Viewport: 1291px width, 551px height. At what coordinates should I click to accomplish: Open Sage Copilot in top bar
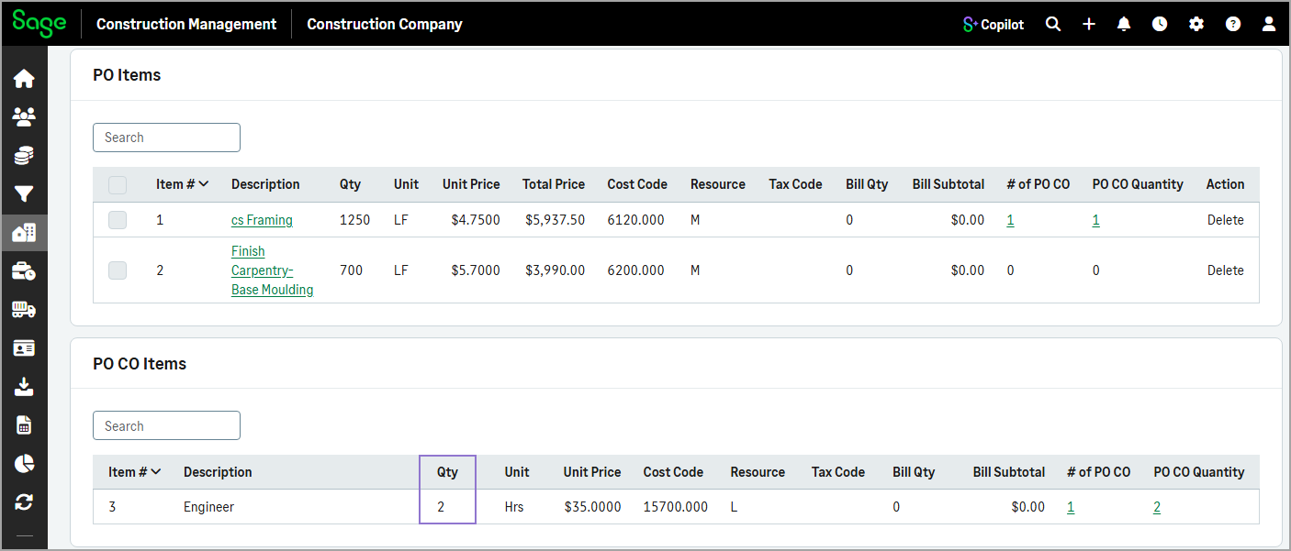click(993, 25)
